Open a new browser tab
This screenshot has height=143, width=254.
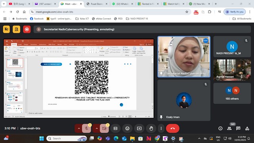[x=216, y=4]
